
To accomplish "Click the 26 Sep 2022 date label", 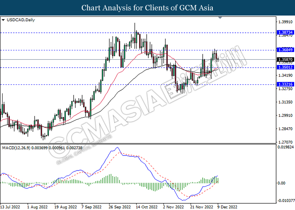I will pyautogui.click(x=120, y=207).
